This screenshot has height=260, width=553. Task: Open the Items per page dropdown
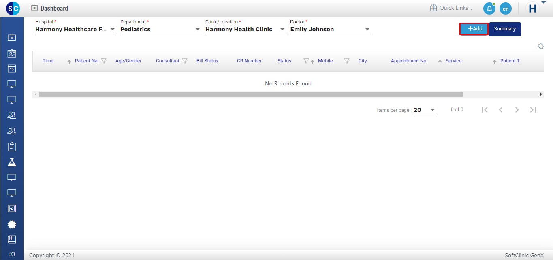point(432,110)
